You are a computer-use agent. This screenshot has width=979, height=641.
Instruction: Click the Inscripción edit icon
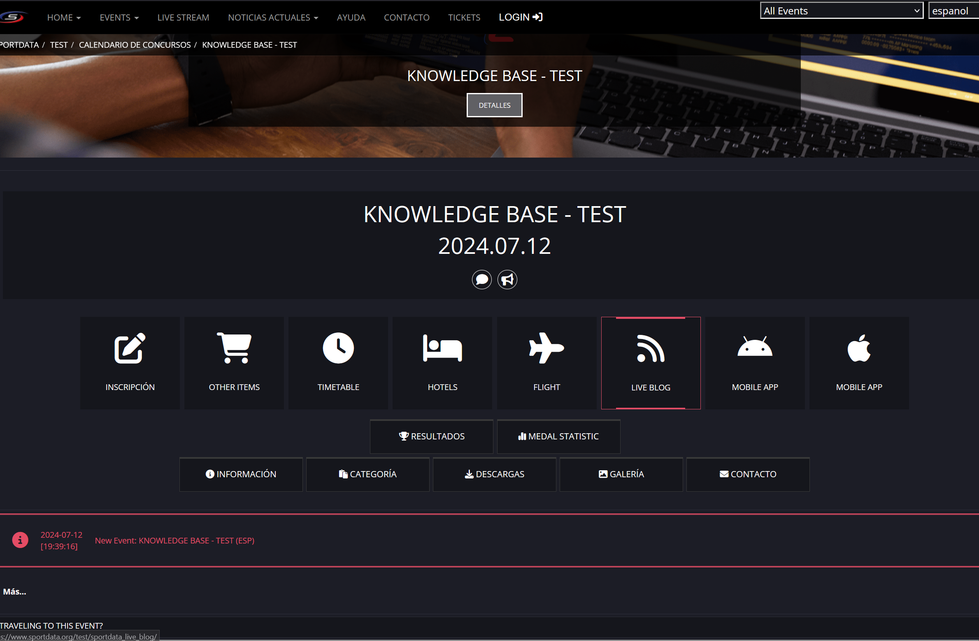tap(130, 348)
